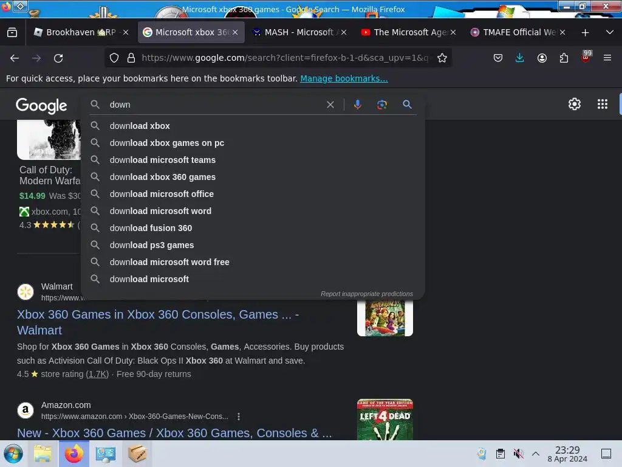622x467 pixels.
Task: Close the MASH - Microsoft tab
Action: (344, 32)
